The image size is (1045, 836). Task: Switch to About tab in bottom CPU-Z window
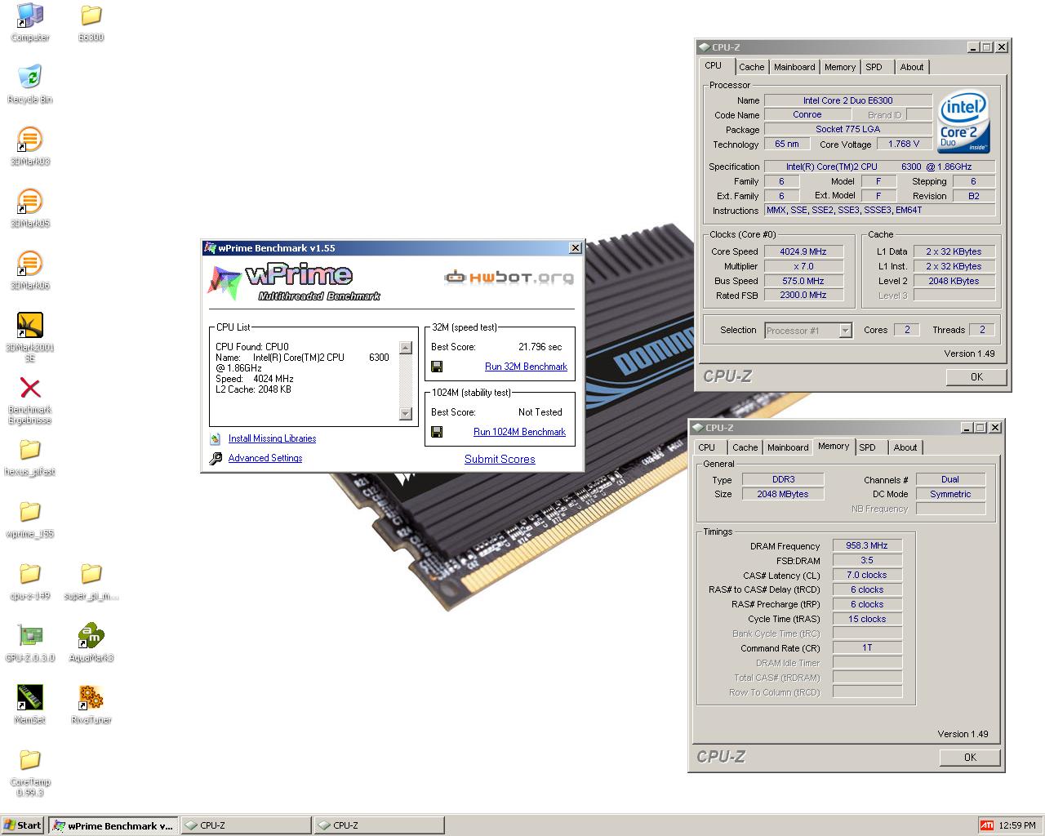point(905,448)
